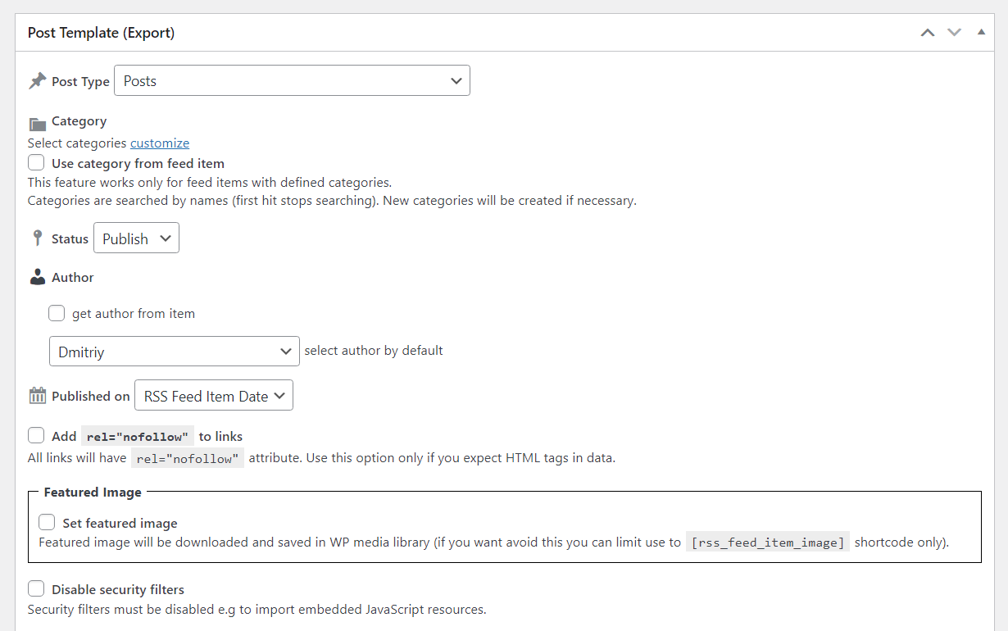This screenshot has width=1008, height=631.
Task: Open the customize categories link
Action: click(x=160, y=143)
